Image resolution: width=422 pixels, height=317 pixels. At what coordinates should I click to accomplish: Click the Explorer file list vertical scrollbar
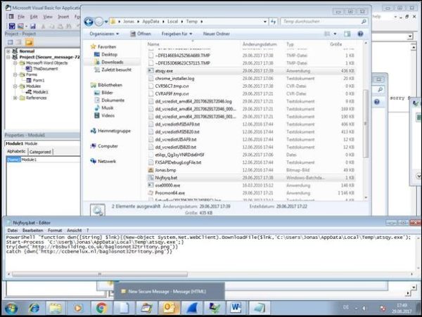click(366, 124)
